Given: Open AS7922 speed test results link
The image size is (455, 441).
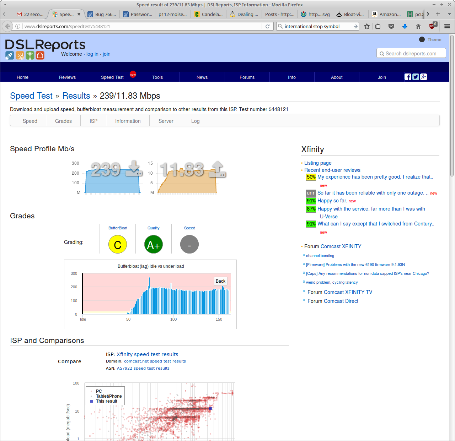Looking at the screenshot, I should click(143, 368).
